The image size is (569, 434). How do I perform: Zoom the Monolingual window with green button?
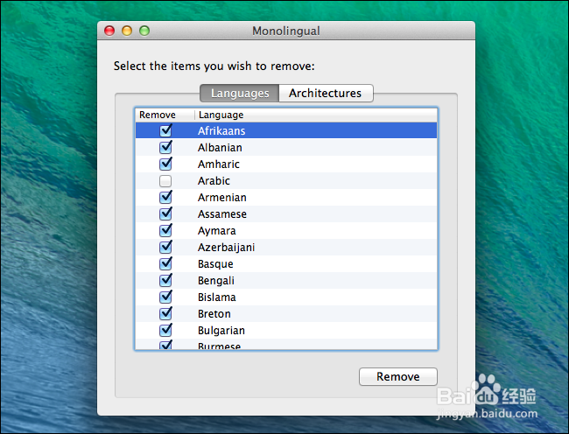(144, 31)
